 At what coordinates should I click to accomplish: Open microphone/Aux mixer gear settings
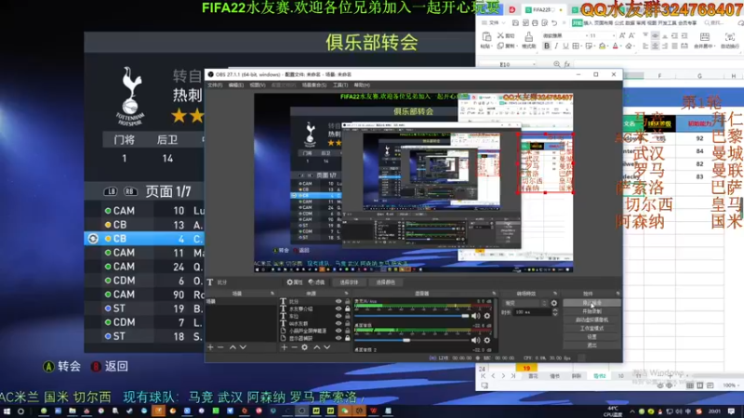(x=486, y=316)
